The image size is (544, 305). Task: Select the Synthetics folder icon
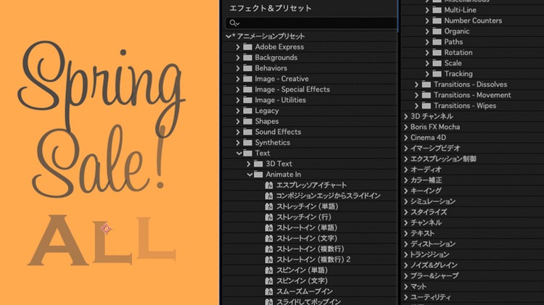(x=247, y=143)
